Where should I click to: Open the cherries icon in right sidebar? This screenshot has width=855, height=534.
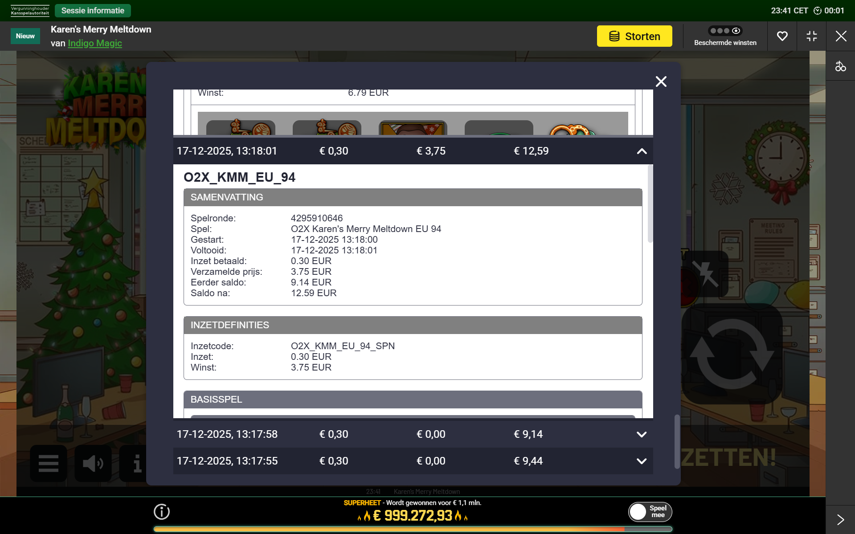[x=840, y=66]
